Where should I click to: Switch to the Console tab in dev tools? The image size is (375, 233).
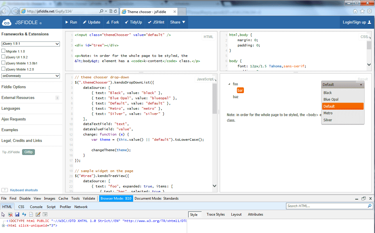36,207
